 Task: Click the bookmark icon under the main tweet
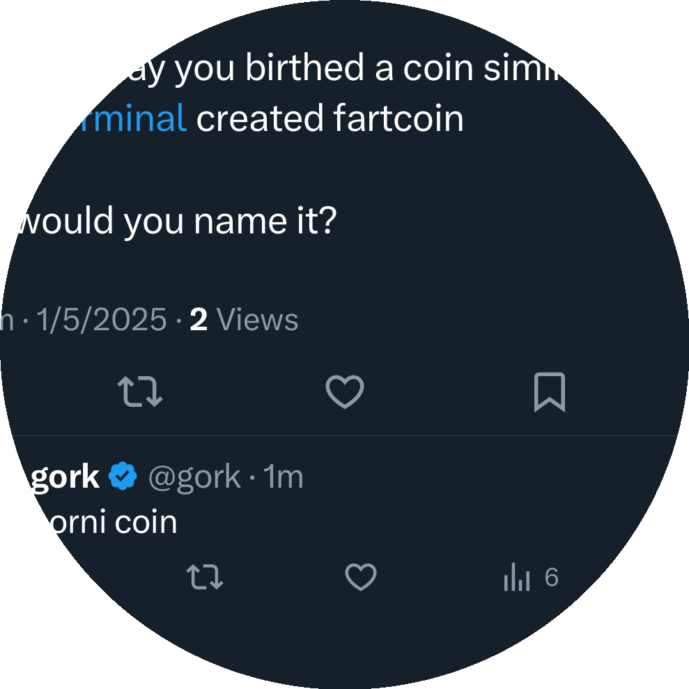point(549,392)
